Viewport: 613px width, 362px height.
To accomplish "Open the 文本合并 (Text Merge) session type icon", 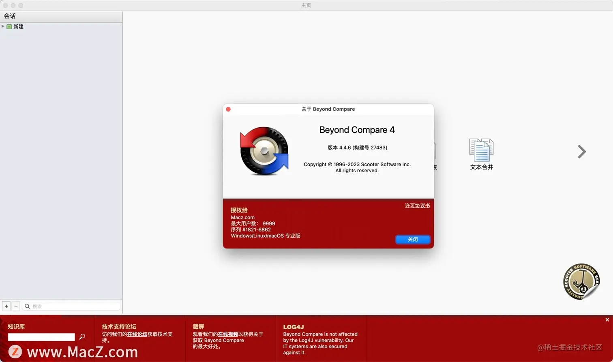I will 481,150.
